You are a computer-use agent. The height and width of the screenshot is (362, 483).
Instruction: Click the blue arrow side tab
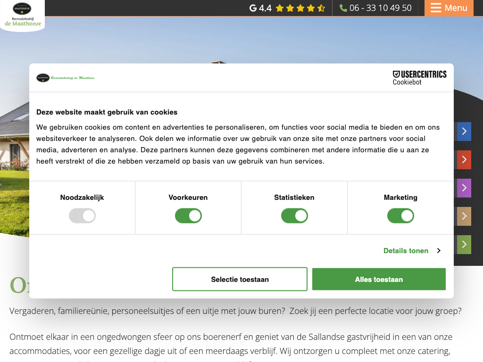pyautogui.click(x=464, y=132)
